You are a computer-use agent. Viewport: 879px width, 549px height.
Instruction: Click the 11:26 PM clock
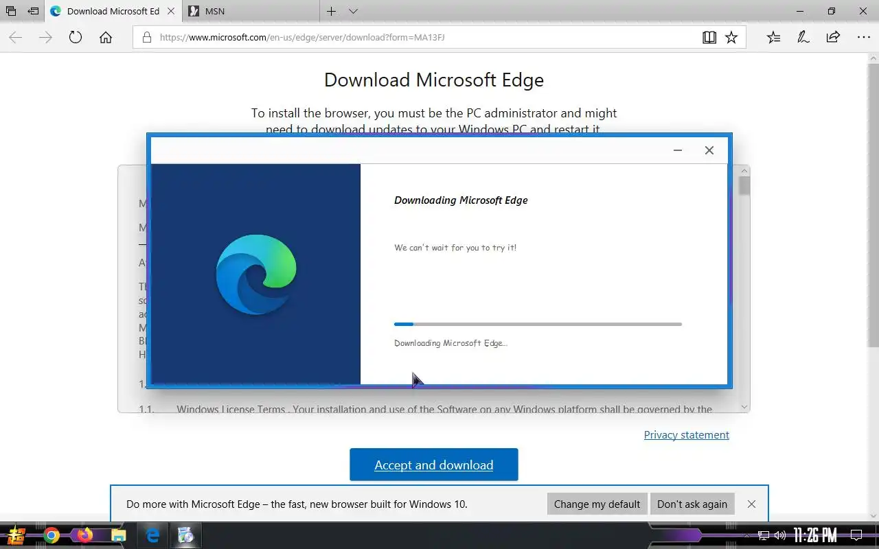click(815, 535)
